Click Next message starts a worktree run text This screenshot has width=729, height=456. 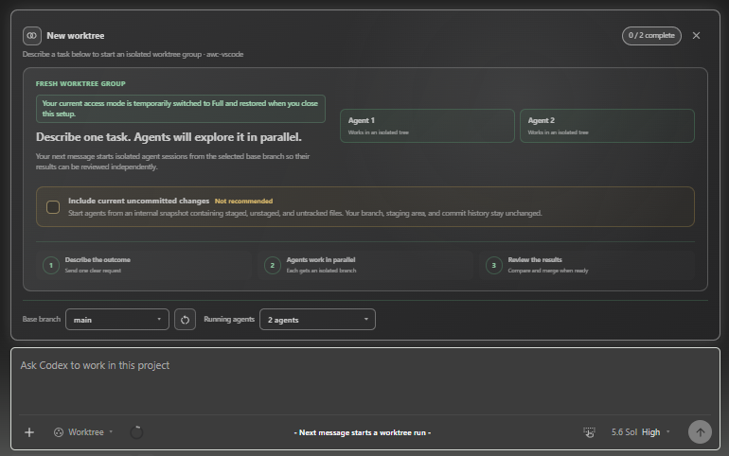[363, 432]
